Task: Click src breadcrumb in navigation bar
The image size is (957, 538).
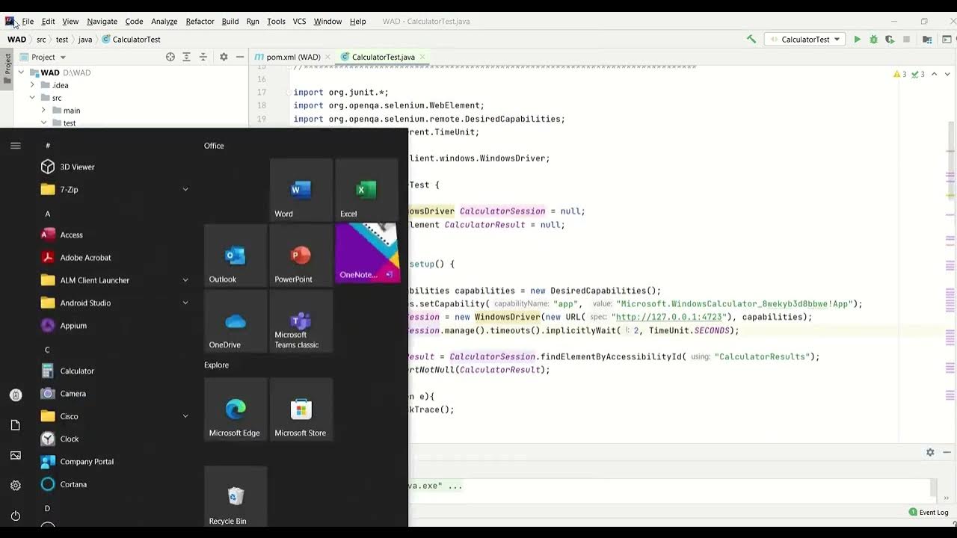Action: (x=41, y=40)
